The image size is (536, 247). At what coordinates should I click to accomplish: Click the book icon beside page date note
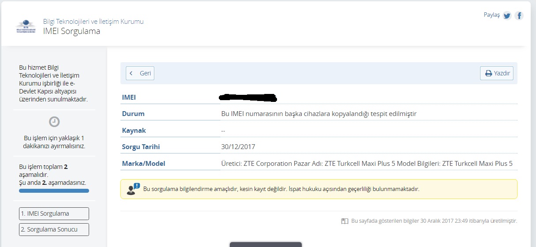coord(345,221)
